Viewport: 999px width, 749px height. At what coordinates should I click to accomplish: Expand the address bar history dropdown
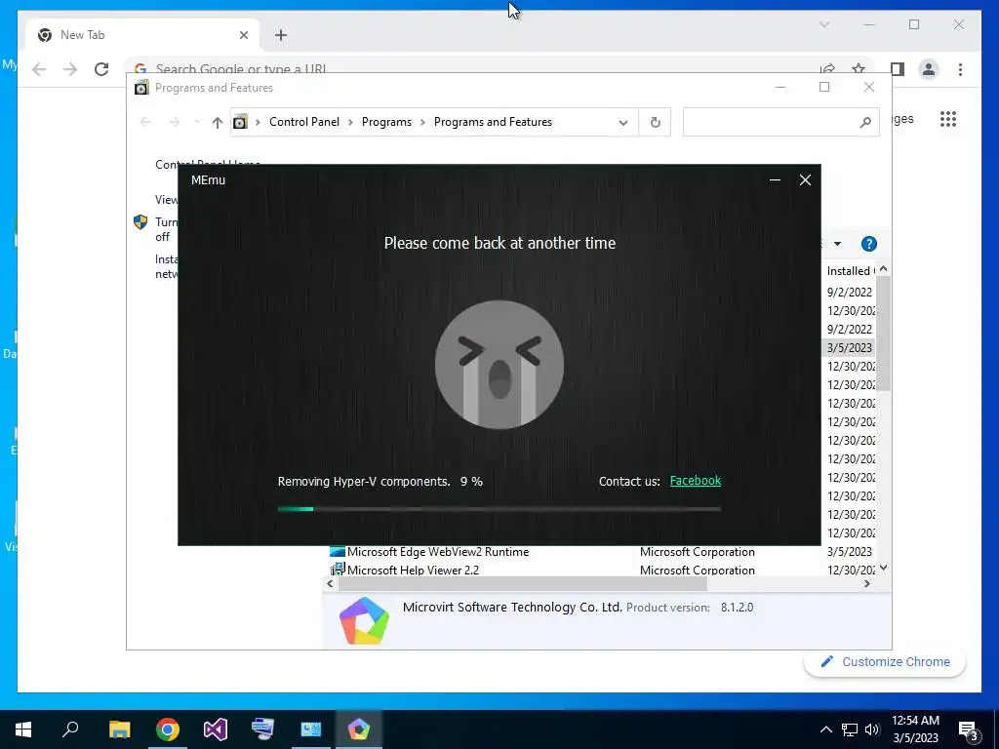coord(623,122)
